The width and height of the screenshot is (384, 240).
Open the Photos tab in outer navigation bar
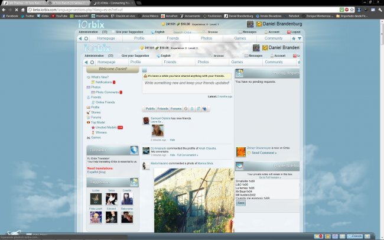206,38
